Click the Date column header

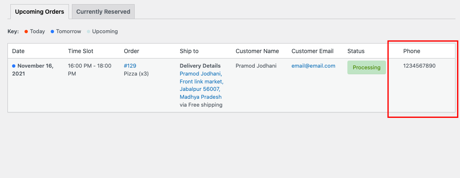point(18,51)
